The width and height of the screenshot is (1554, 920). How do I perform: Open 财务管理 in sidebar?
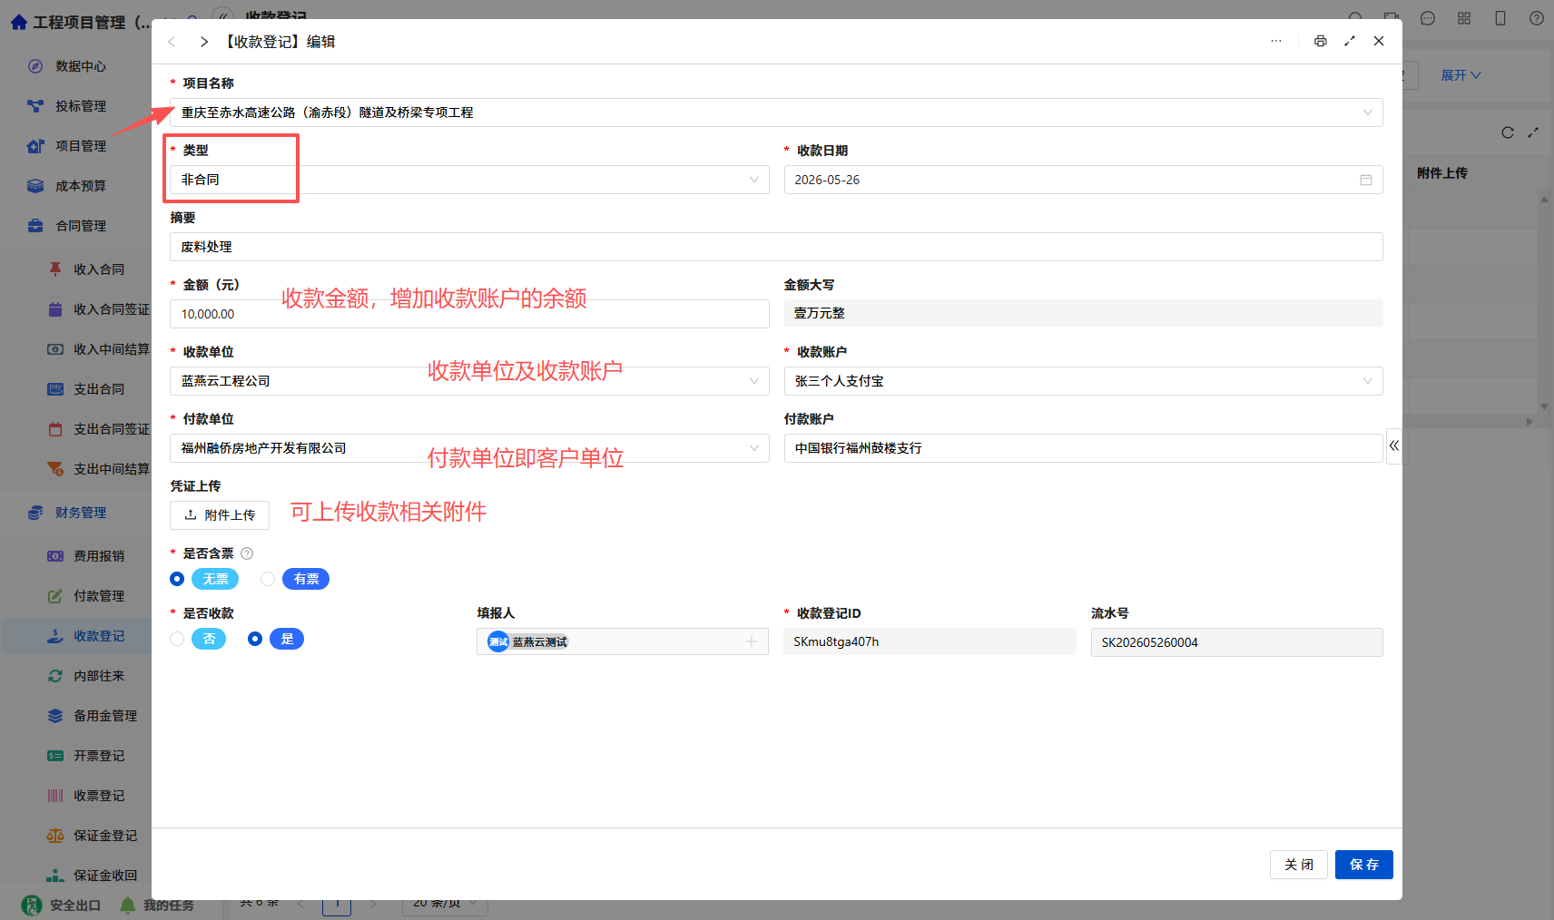80,513
